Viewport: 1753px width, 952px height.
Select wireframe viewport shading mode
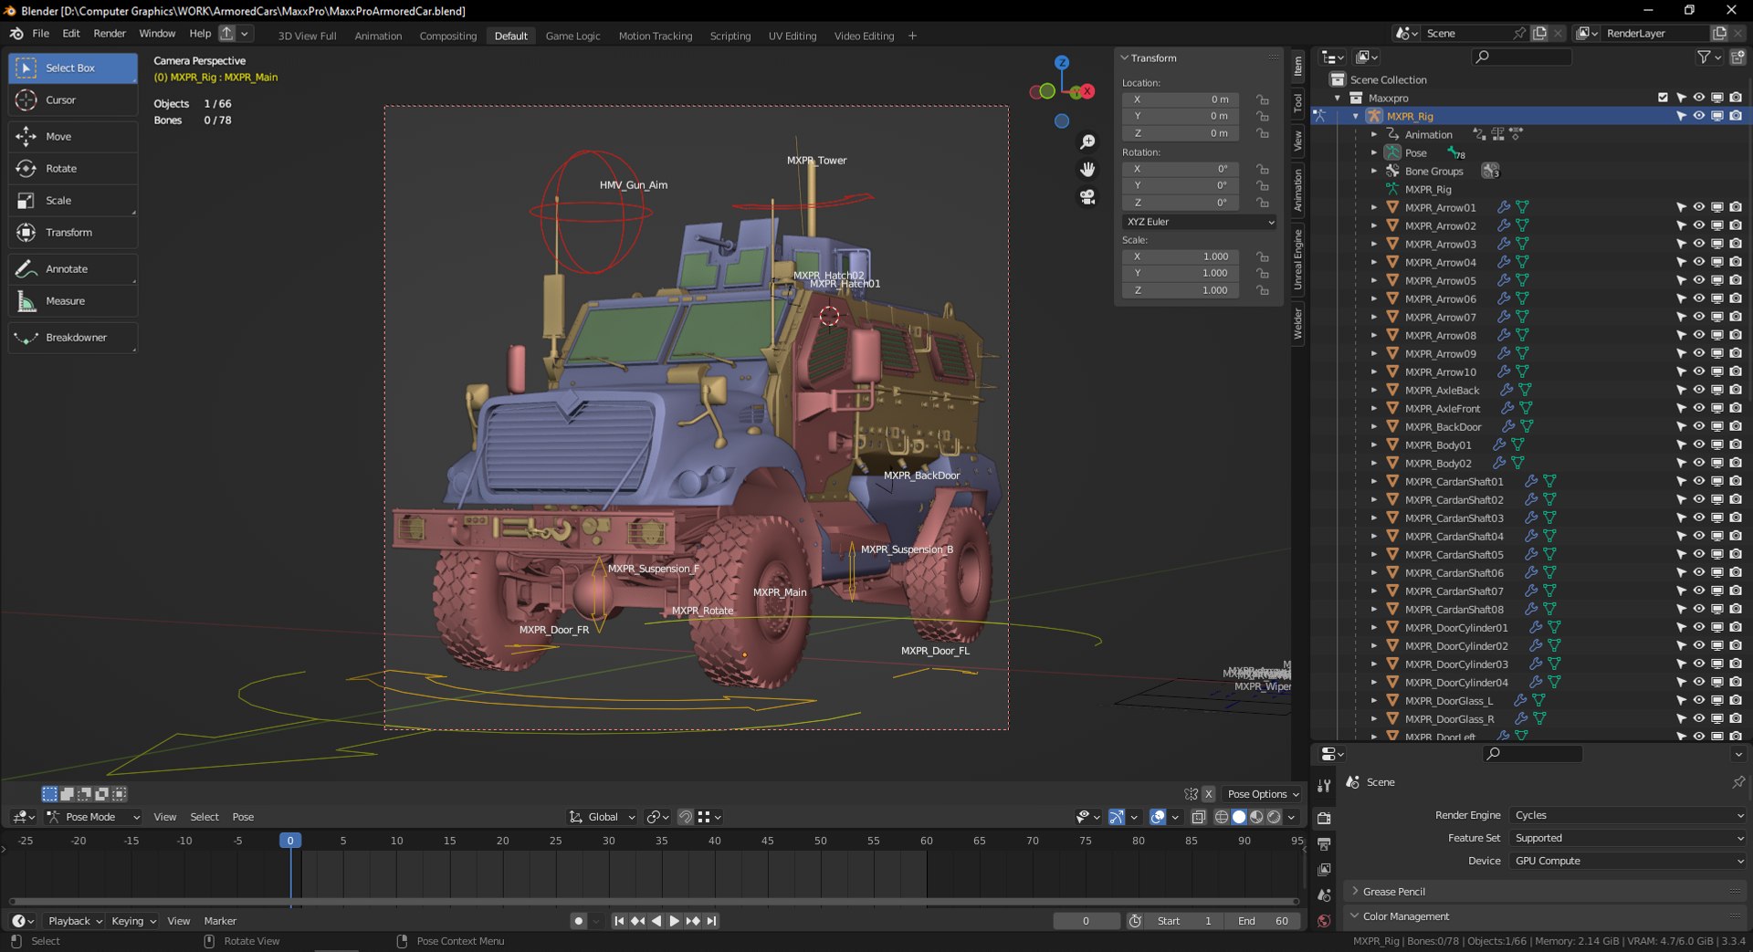coord(1222,817)
